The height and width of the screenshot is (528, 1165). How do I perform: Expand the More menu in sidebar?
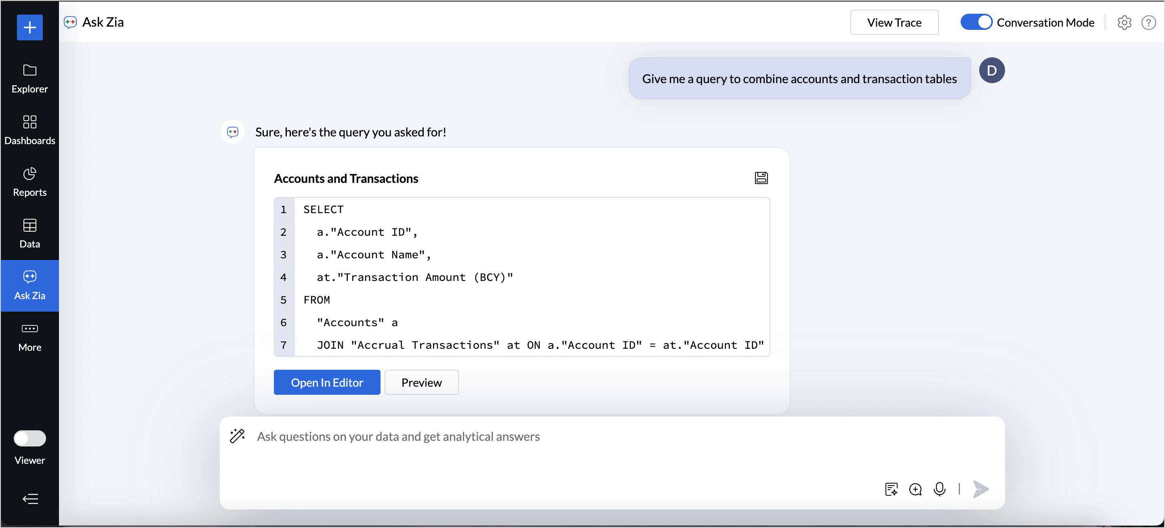[30, 337]
